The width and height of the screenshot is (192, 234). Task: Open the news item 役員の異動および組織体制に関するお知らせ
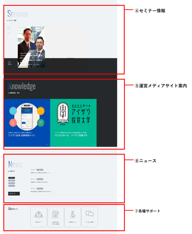(41, 192)
